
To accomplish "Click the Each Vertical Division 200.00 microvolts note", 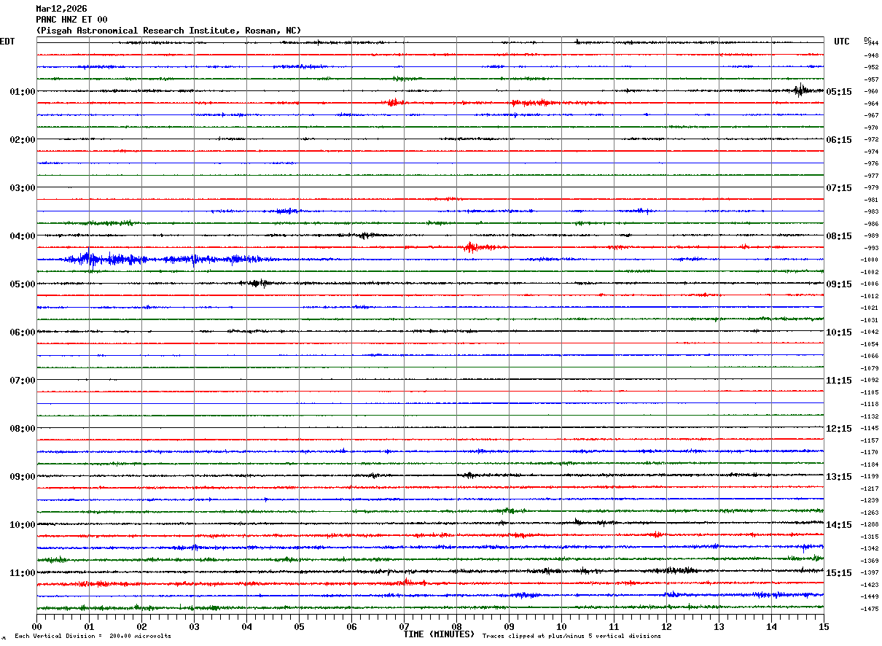I will tap(93, 637).
